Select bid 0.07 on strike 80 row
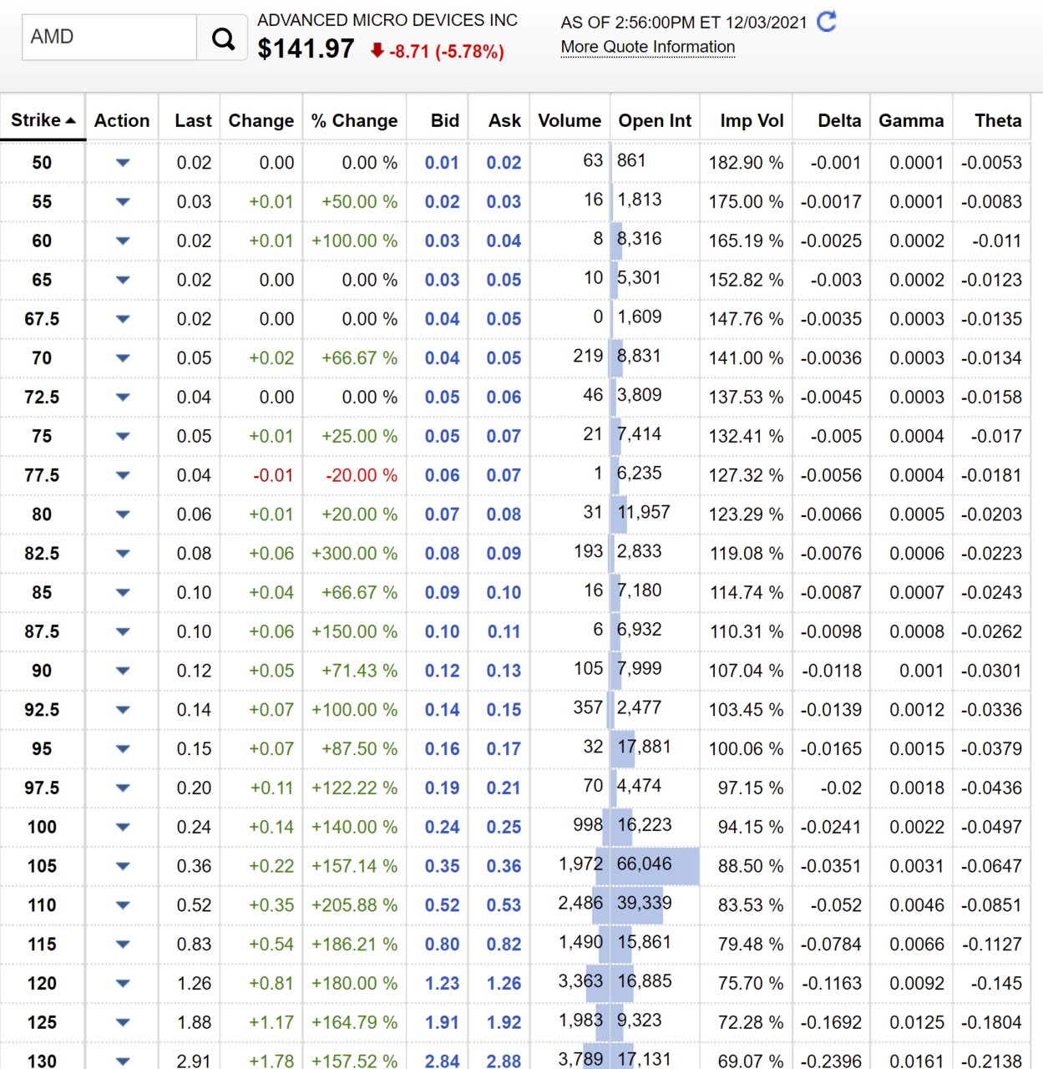 click(x=442, y=514)
